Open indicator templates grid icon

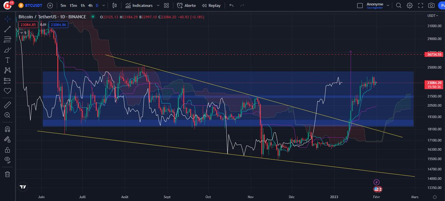point(167,6)
